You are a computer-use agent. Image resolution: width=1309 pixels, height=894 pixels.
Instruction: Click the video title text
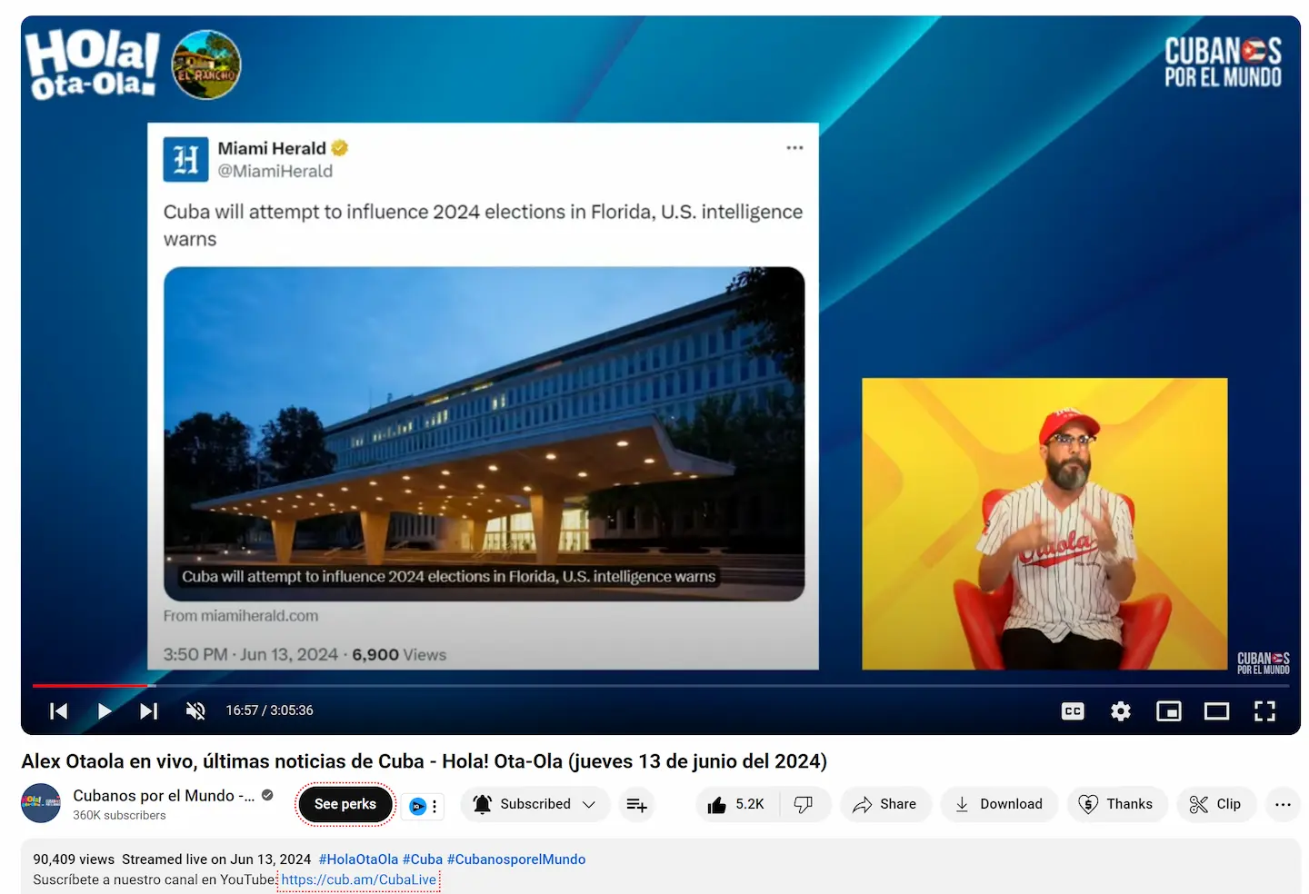point(424,761)
